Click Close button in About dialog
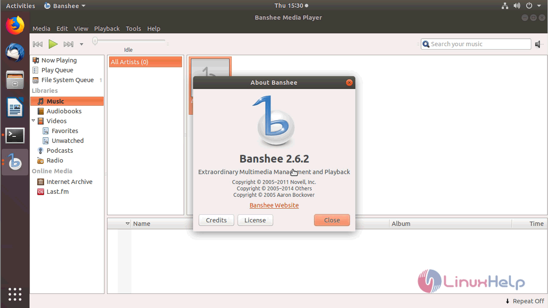The image size is (548, 308). [x=332, y=220]
